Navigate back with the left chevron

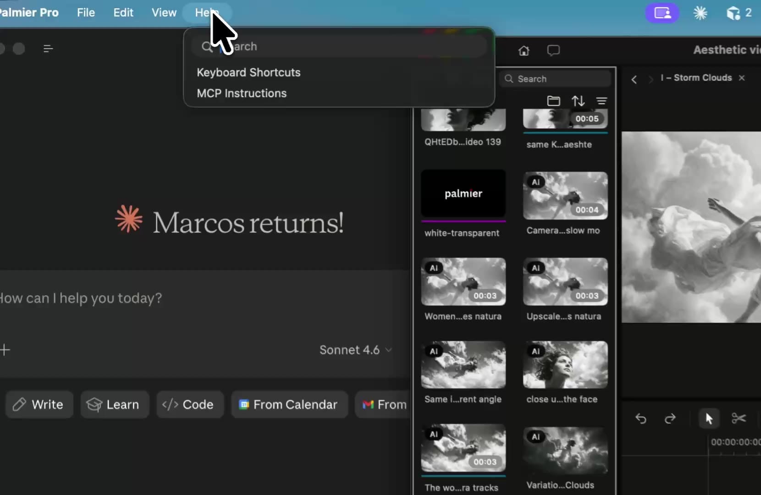click(634, 79)
